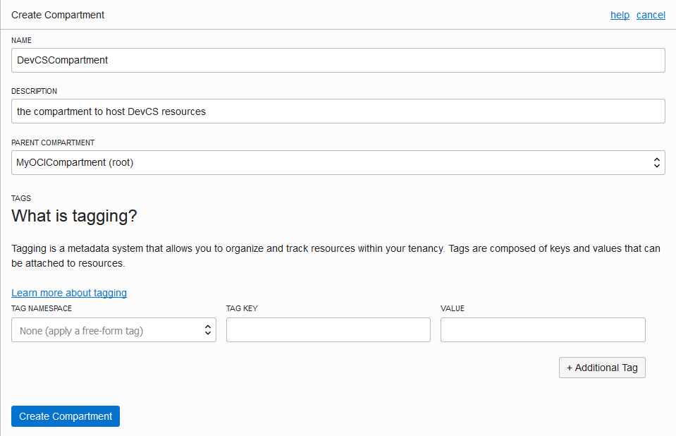Click the NAME field label
The height and width of the screenshot is (436, 676).
[21, 40]
